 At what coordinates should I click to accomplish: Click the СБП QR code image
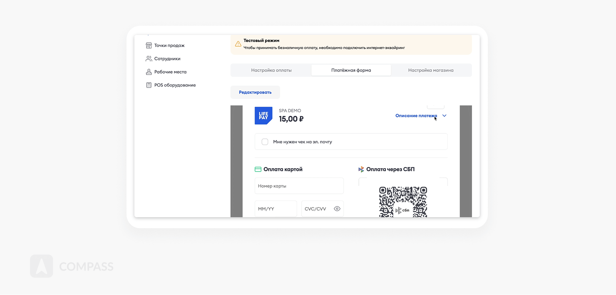403,202
